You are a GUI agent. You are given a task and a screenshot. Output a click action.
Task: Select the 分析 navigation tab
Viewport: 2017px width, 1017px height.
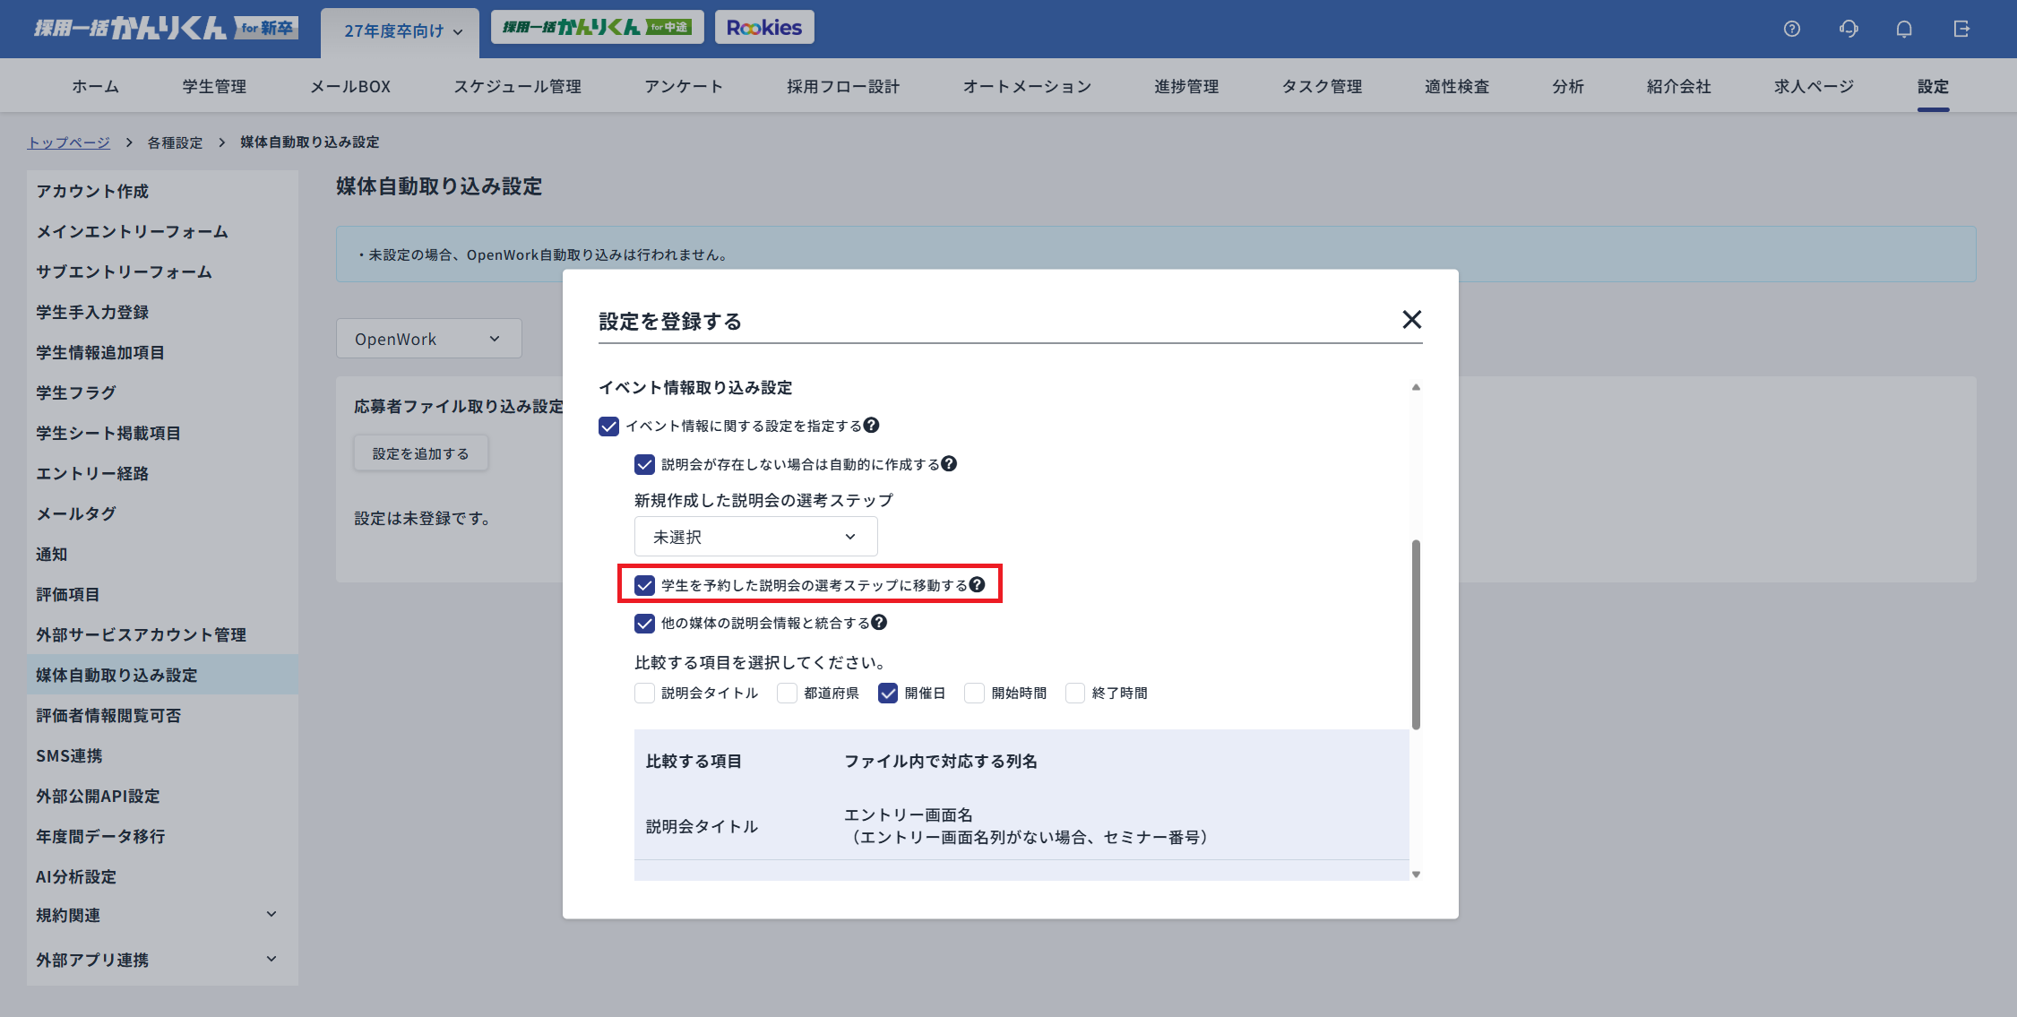1568,86
